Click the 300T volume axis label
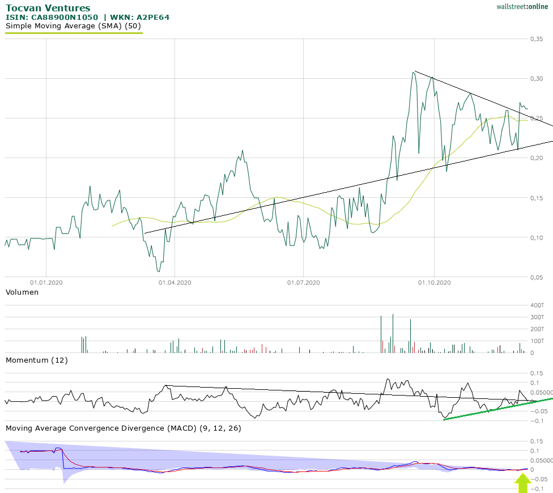This screenshot has width=553, height=493. pyautogui.click(x=537, y=317)
